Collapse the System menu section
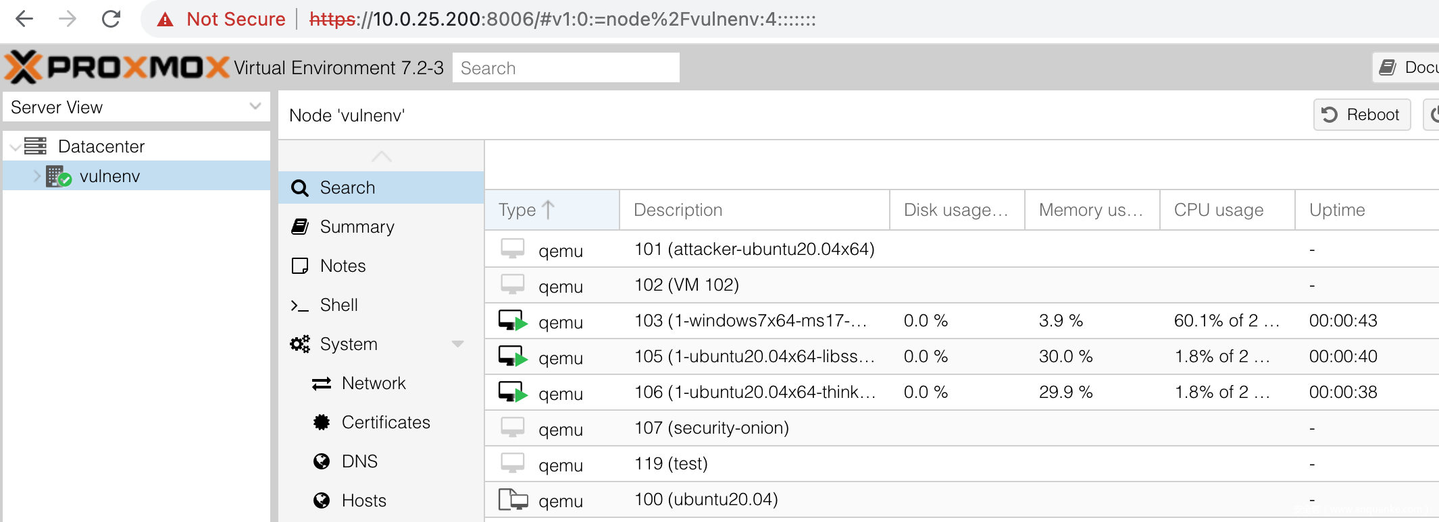The image size is (1439, 522). (457, 344)
